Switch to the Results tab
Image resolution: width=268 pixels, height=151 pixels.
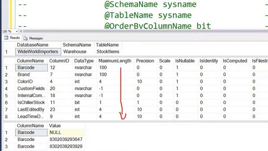point(12,38)
